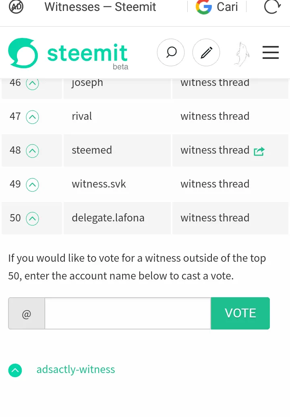This screenshot has width=290, height=417.
Task: Click the pencil compose post icon
Action: pyautogui.click(x=206, y=52)
